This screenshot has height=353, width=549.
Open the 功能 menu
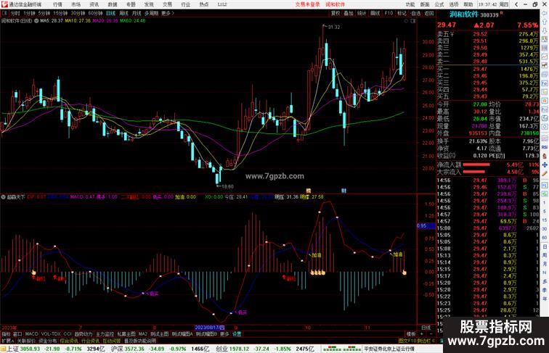pos(410,4)
